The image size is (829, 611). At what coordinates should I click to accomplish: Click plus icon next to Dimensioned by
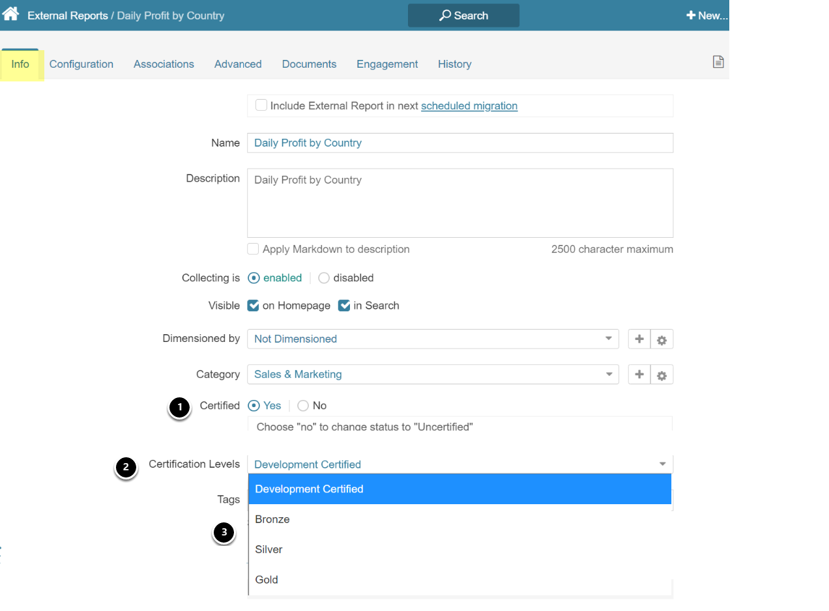[x=639, y=339]
